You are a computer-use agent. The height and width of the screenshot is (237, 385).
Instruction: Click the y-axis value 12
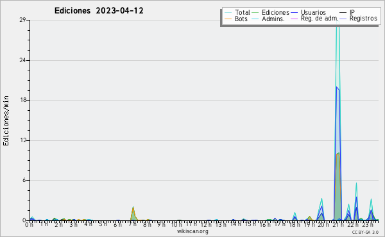pos(23,140)
